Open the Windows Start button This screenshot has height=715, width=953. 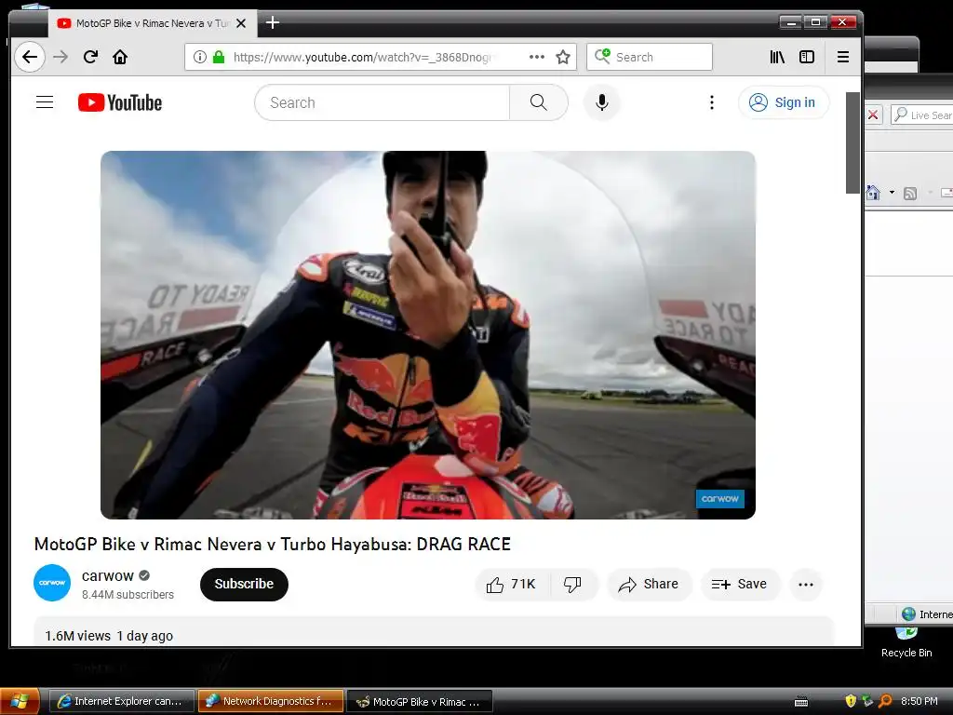click(x=20, y=702)
